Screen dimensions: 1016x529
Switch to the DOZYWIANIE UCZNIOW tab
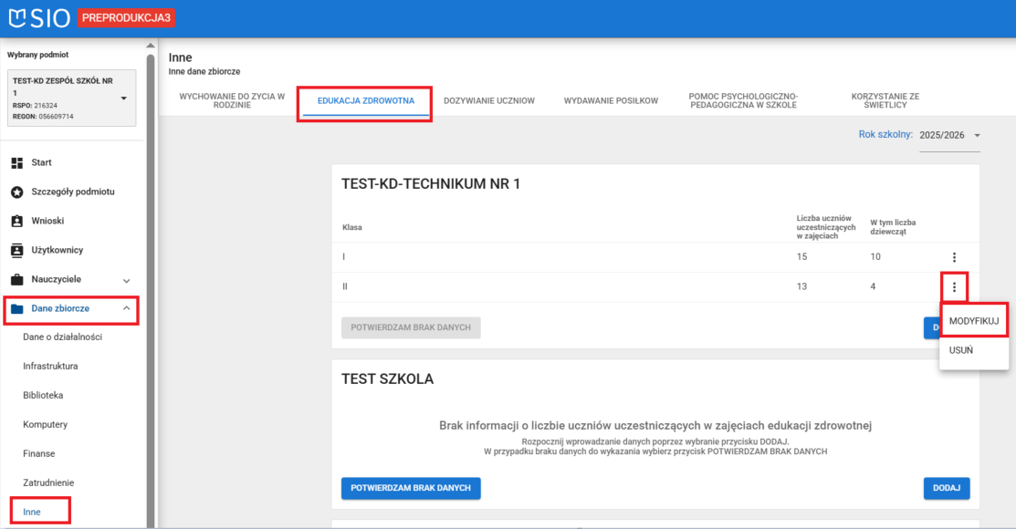[489, 100]
